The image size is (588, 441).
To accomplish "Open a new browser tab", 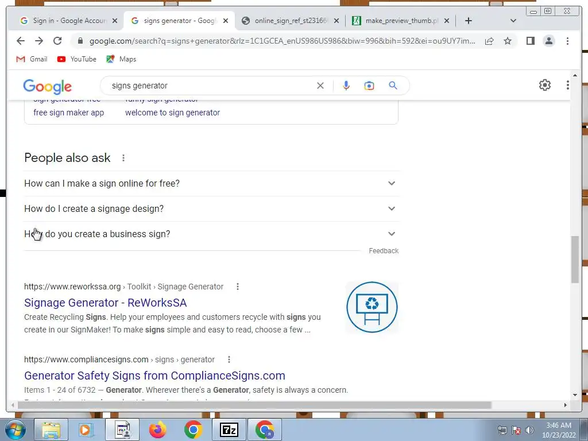I will click(469, 21).
